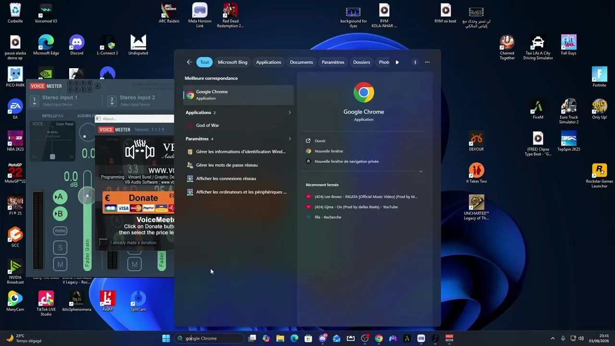Viewport: 615px width, 346px height.
Task: Go back in the search panel
Action: click(189, 62)
